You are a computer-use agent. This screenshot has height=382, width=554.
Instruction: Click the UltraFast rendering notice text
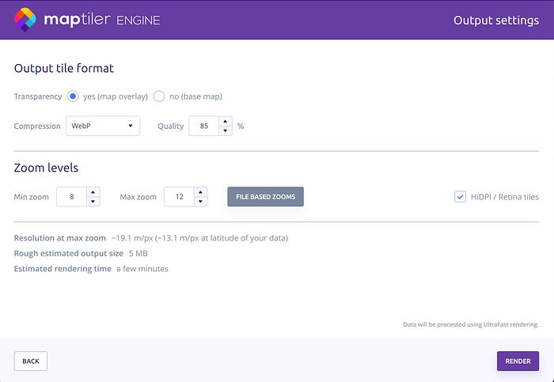471,324
